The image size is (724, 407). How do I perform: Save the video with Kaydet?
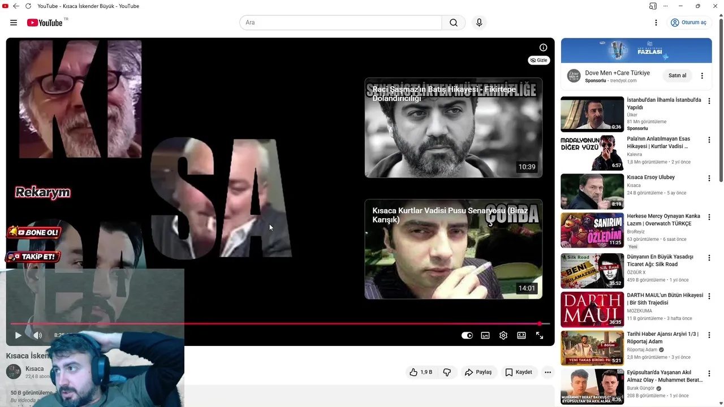tap(518, 372)
